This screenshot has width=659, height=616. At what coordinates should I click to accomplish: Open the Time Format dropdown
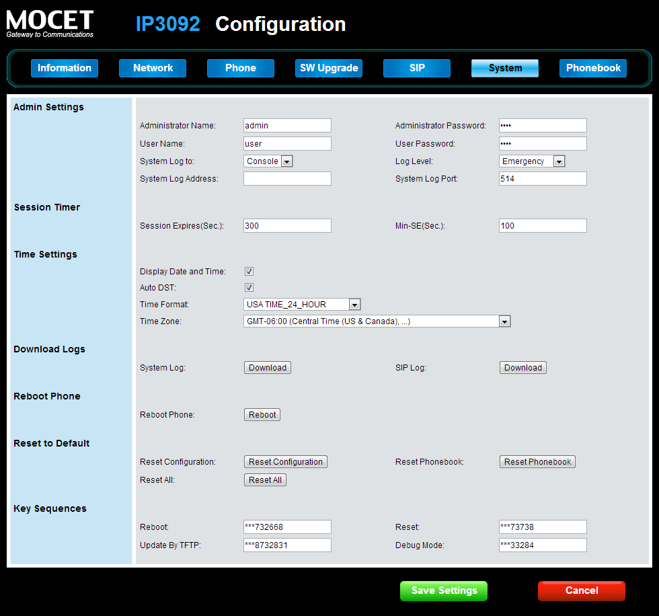[x=302, y=305]
